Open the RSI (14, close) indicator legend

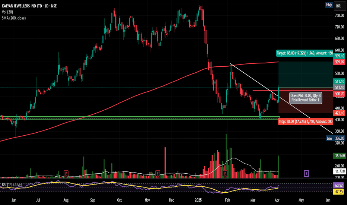click(x=12, y=184)
